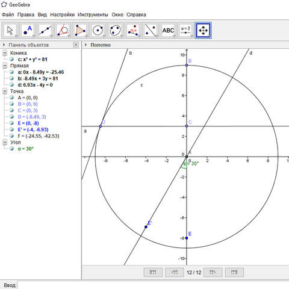Jump to last construction step
Image resolution: width=289 pixels, height=289 pixels.
[234, 272]
